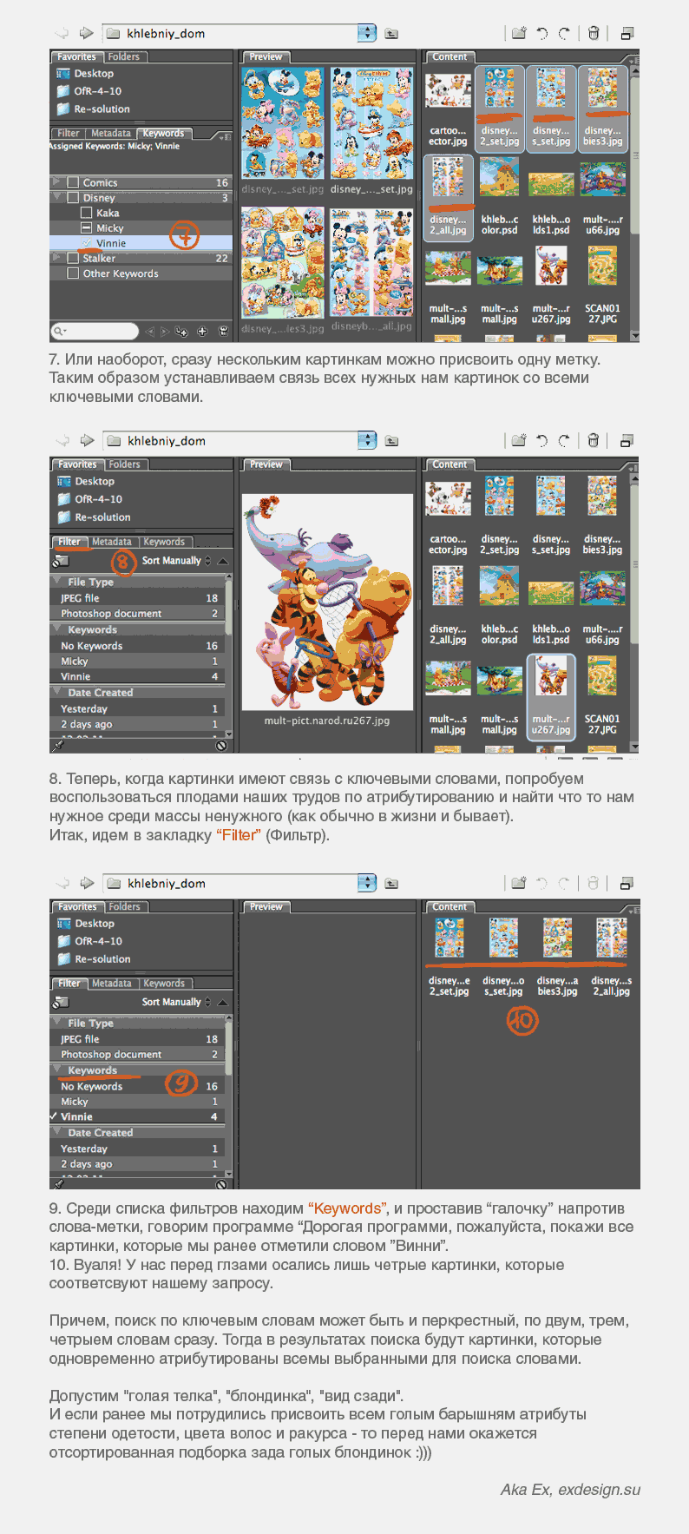
Task: Go forward using arrow in bottom Bridge window
Action: [x=86, y=883]
